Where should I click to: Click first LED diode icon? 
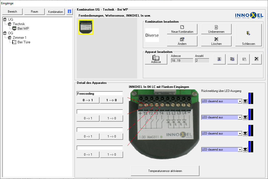(245, 101)
